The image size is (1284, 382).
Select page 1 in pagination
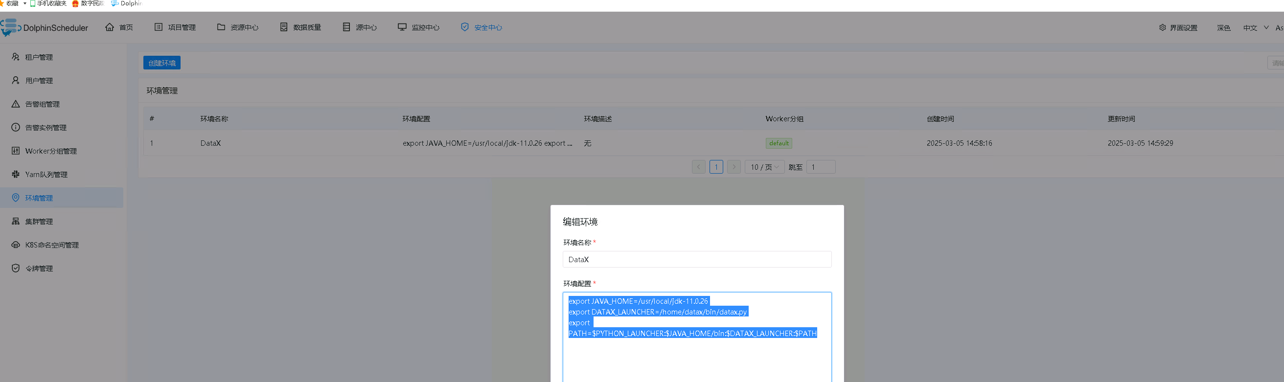tap(716, 167)
